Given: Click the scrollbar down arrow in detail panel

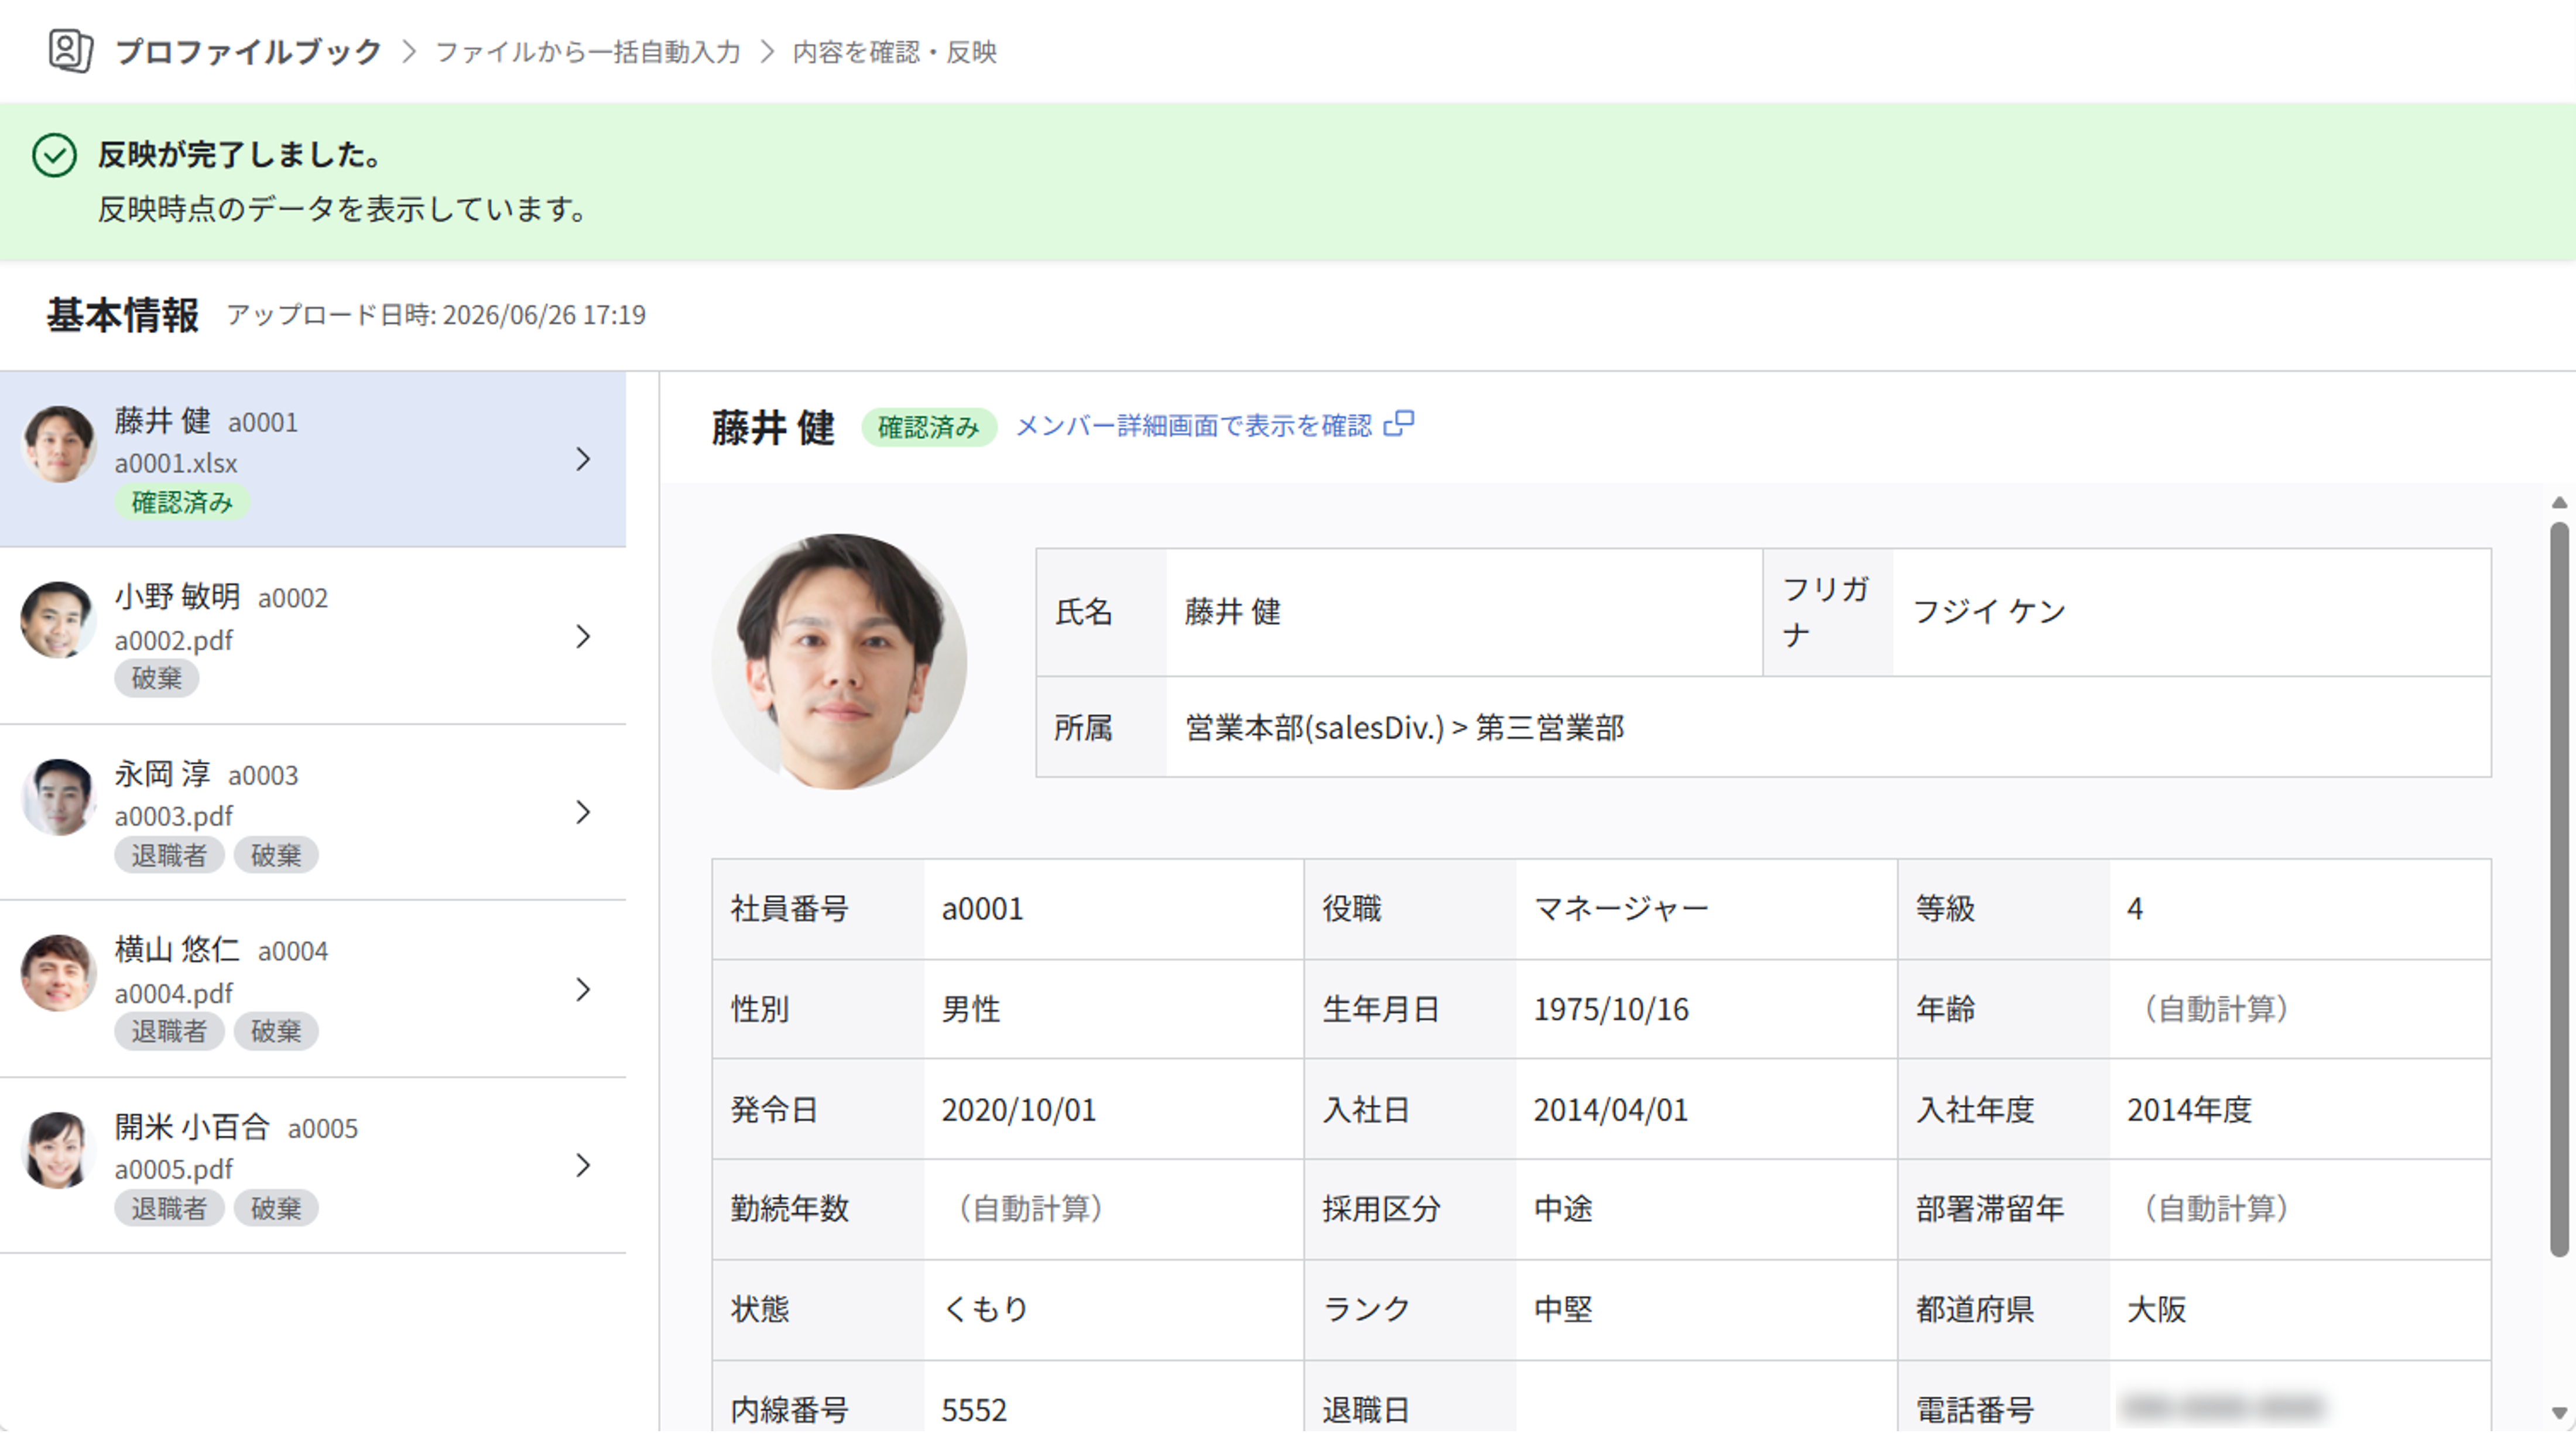Looking at the screenshot, I should tap(2559, 1413).
